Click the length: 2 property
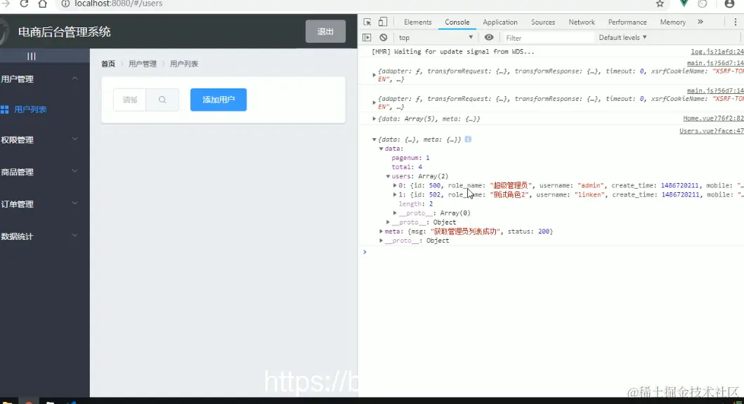 [x=416, y=203]
